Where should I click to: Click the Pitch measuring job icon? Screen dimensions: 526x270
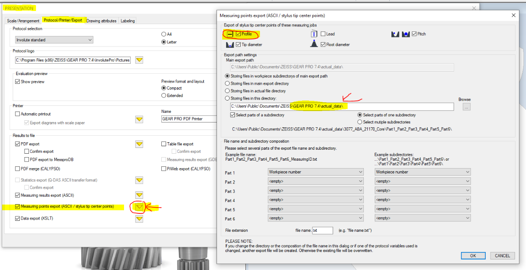coord(401,34)
